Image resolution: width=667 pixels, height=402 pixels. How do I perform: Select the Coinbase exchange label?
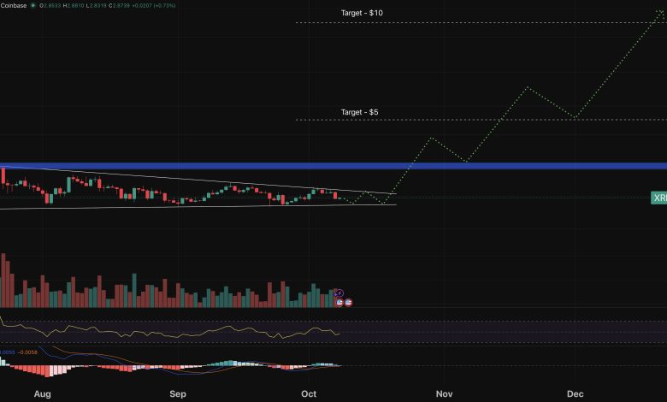click(13, 4)
